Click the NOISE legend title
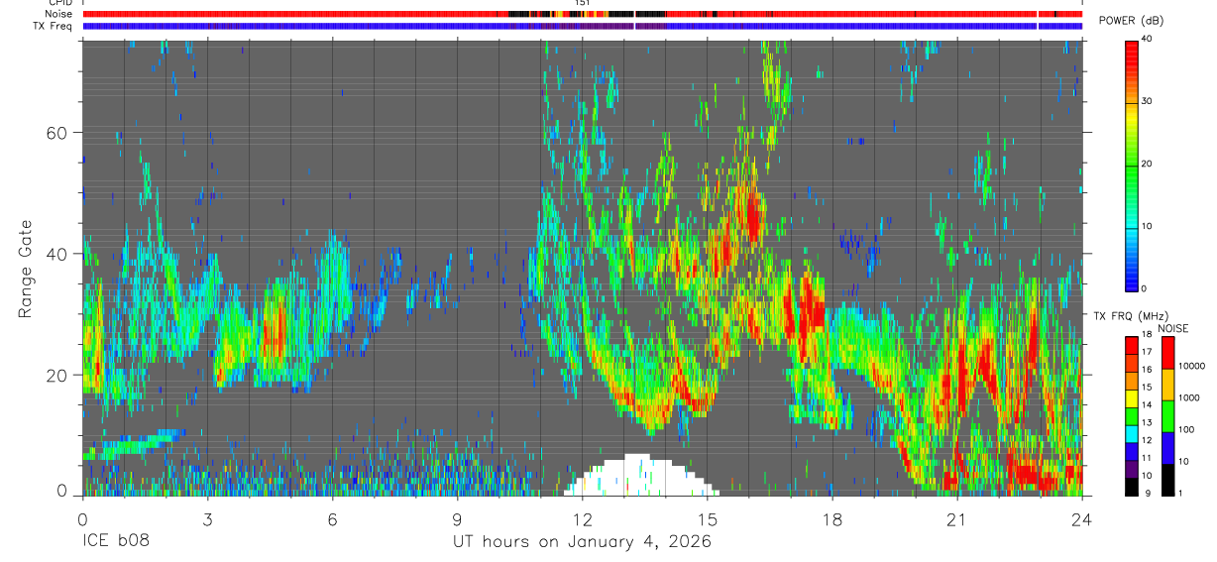The image size is (1217, 562). (x=1172, y=328)
